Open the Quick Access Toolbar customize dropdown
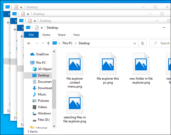This screenshot has height=135, width=171. point(42,28)
